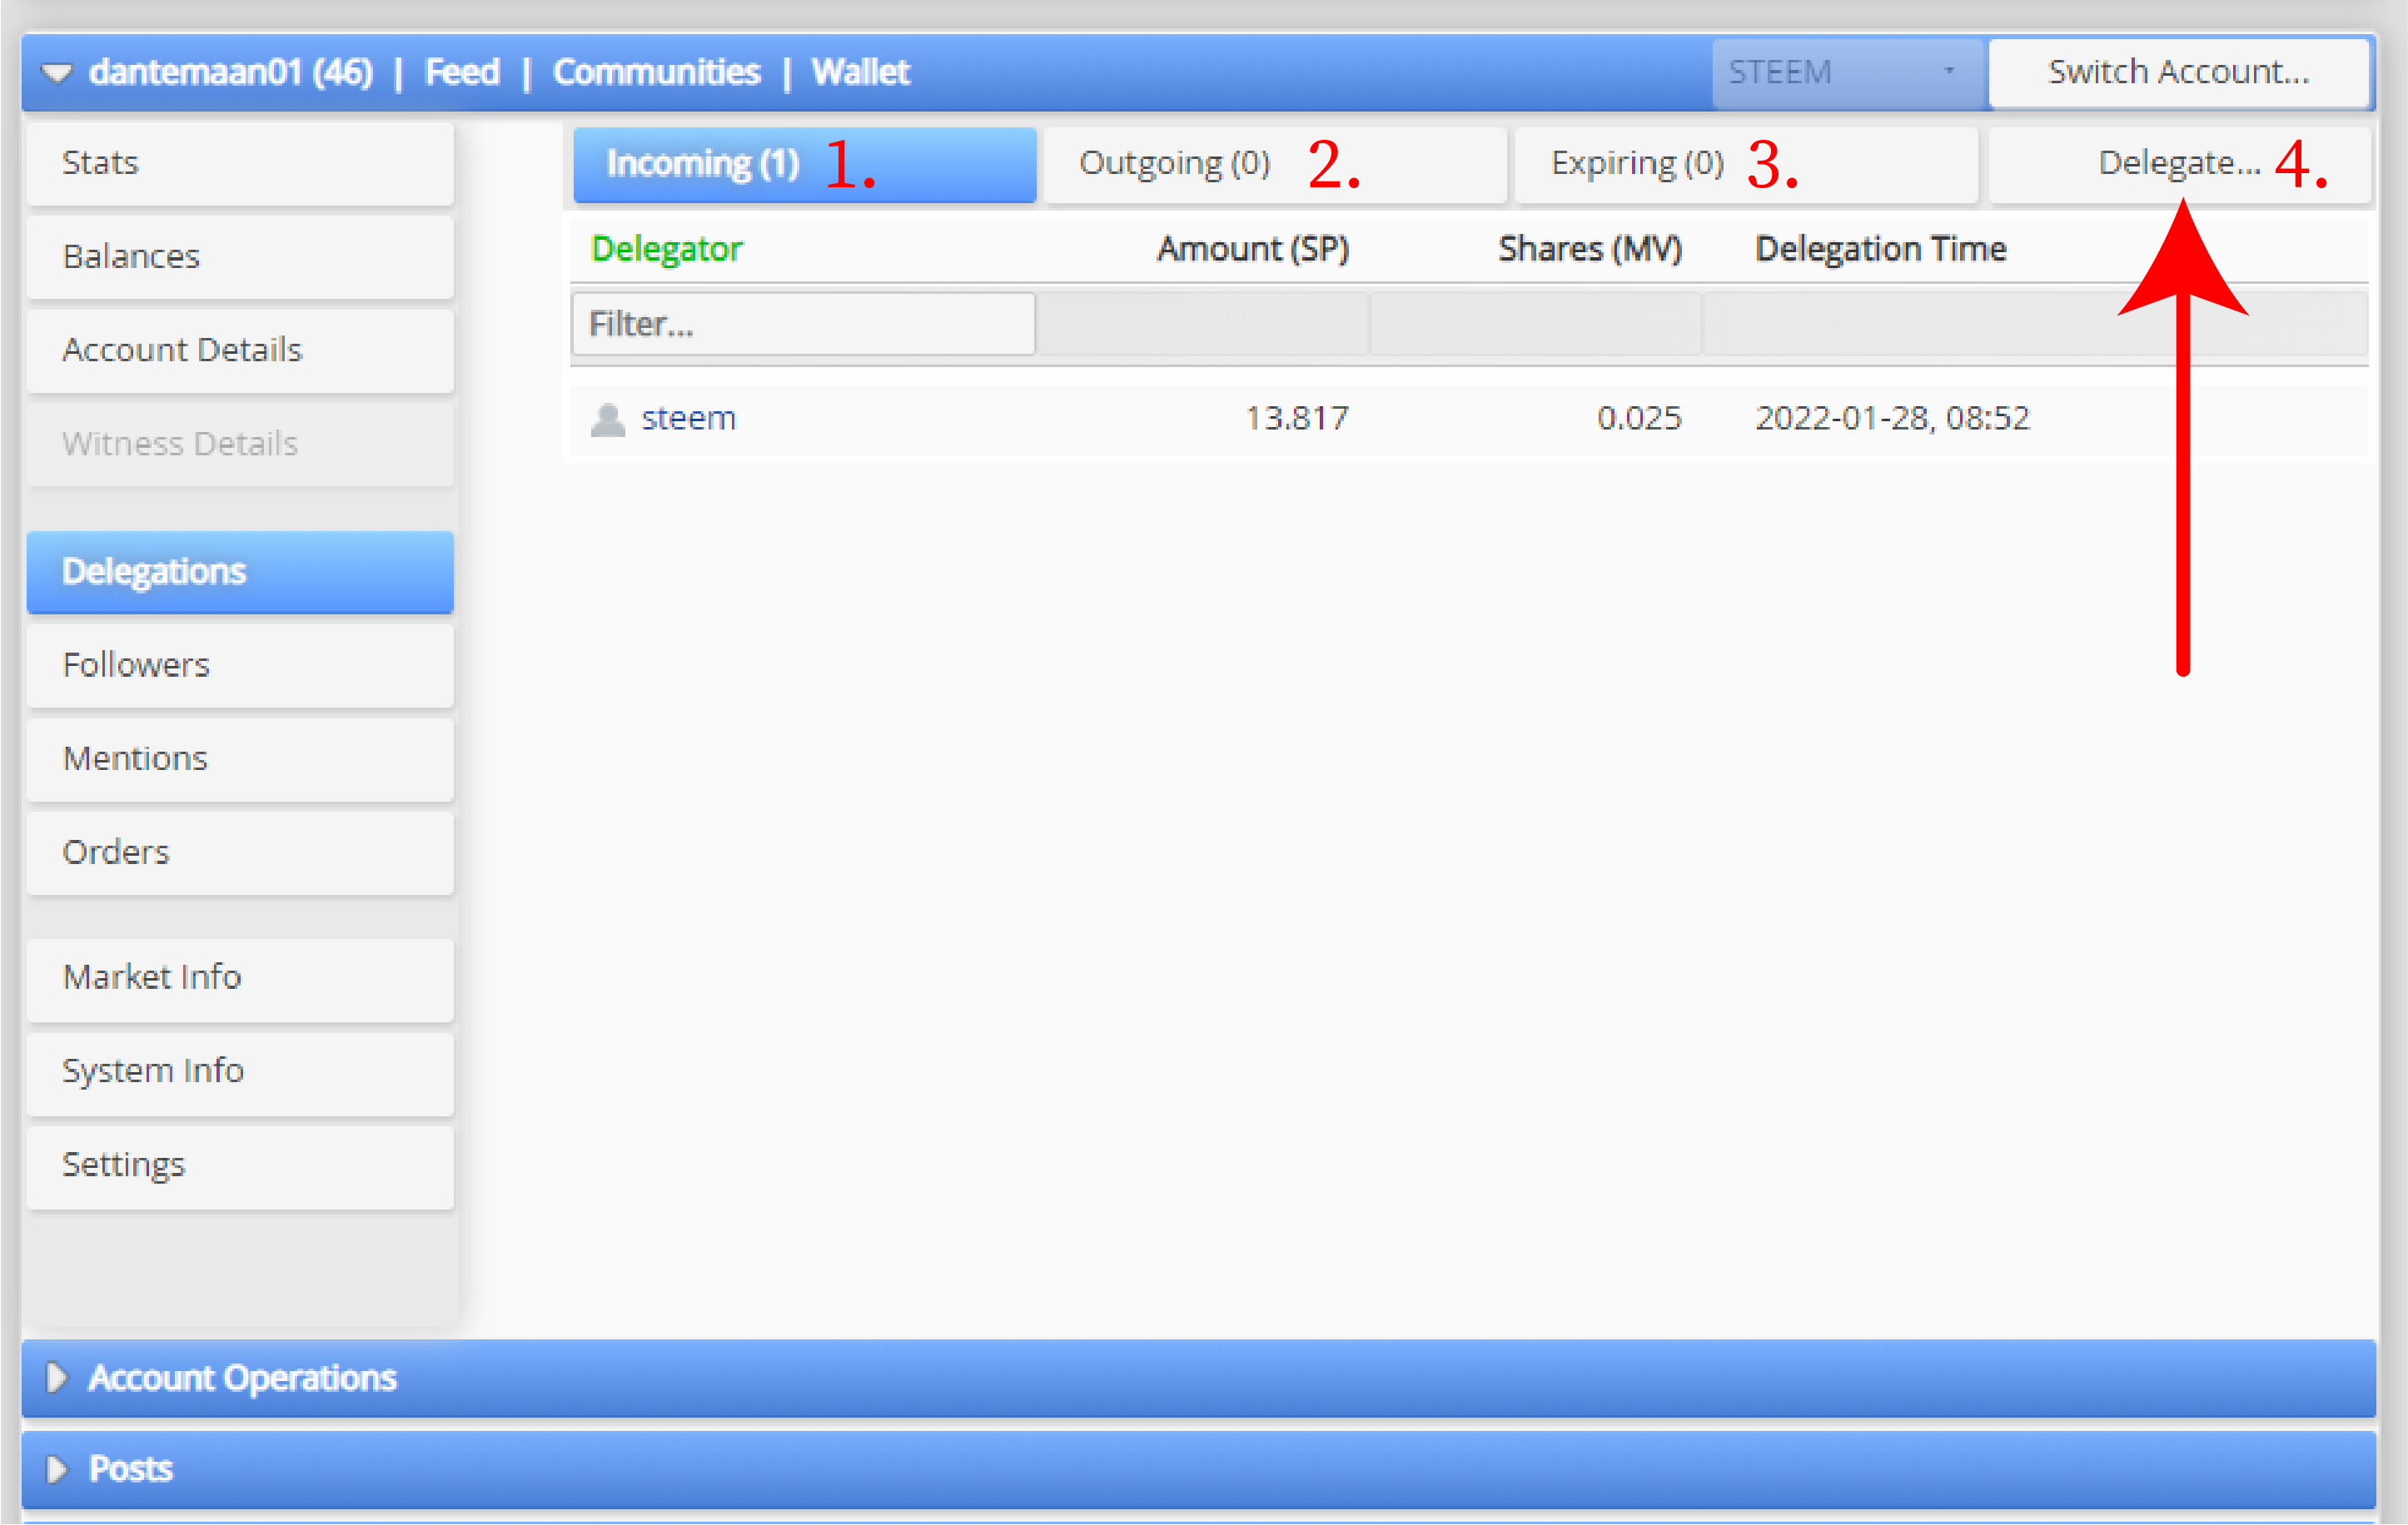Open dantemaan01 (46) account link
This screenshot has width=2408, height=1525.
[x=231, y=72]
